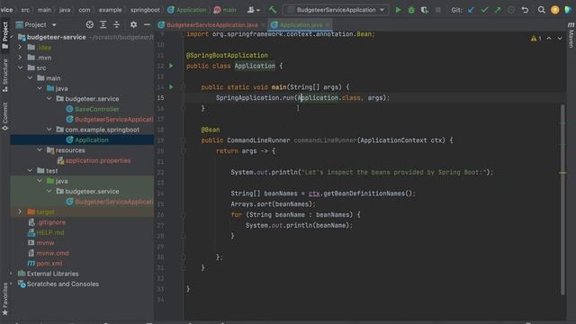Screen dimensions: 576x324
Task: Expand the target folder
Action: (20, 212)
